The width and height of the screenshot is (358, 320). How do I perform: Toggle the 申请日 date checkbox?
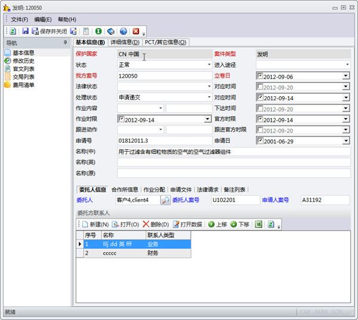tap(260, 140)
